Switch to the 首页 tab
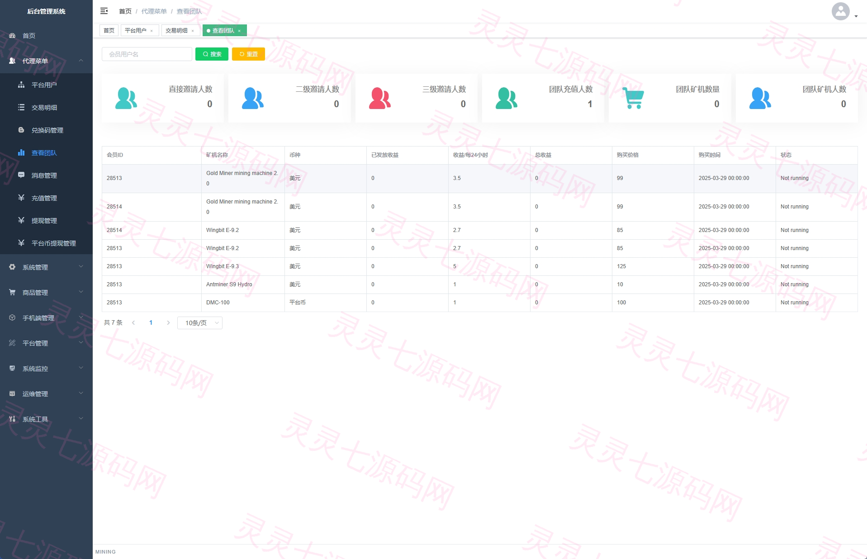Image resolution: width=867 pixels, height=559 pixels. coord(109,30)
